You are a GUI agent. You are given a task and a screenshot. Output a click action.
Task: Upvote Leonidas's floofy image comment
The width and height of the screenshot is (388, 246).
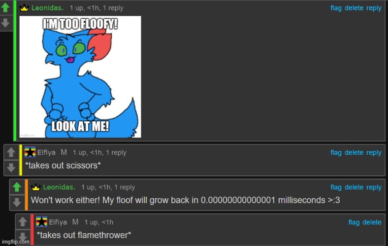point(6,8)
